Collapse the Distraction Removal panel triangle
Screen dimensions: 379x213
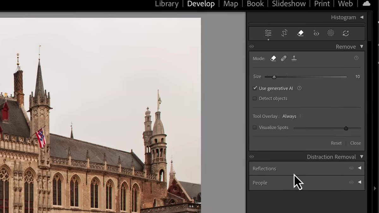point(362,157)
